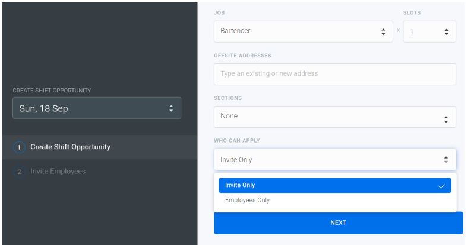The height and width of the screenshot is (245, 471).
Task: Click the arrows icon in the Invite Only selector
Action: (x=445, y=159)
